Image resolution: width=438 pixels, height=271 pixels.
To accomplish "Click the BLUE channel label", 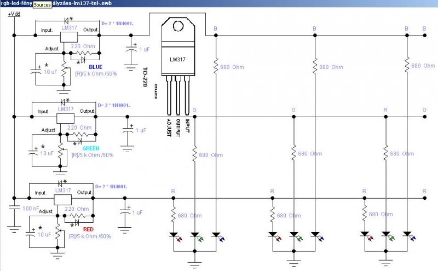I will [95, 67].
